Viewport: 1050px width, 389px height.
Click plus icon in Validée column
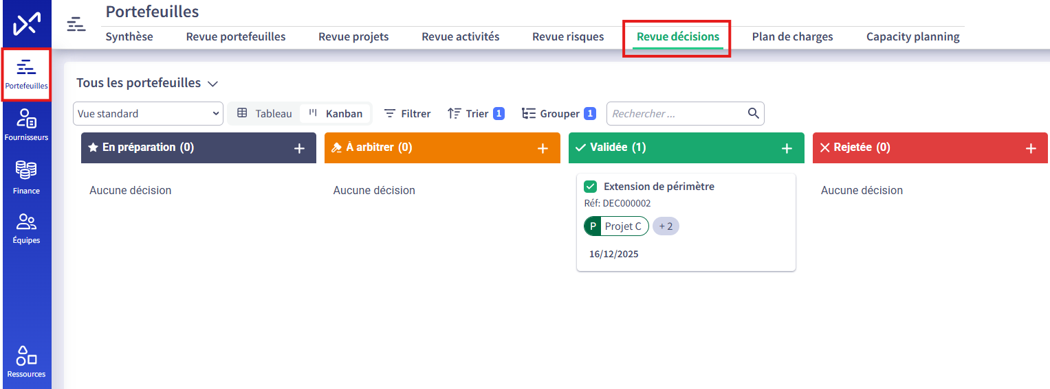coord(787,148)
